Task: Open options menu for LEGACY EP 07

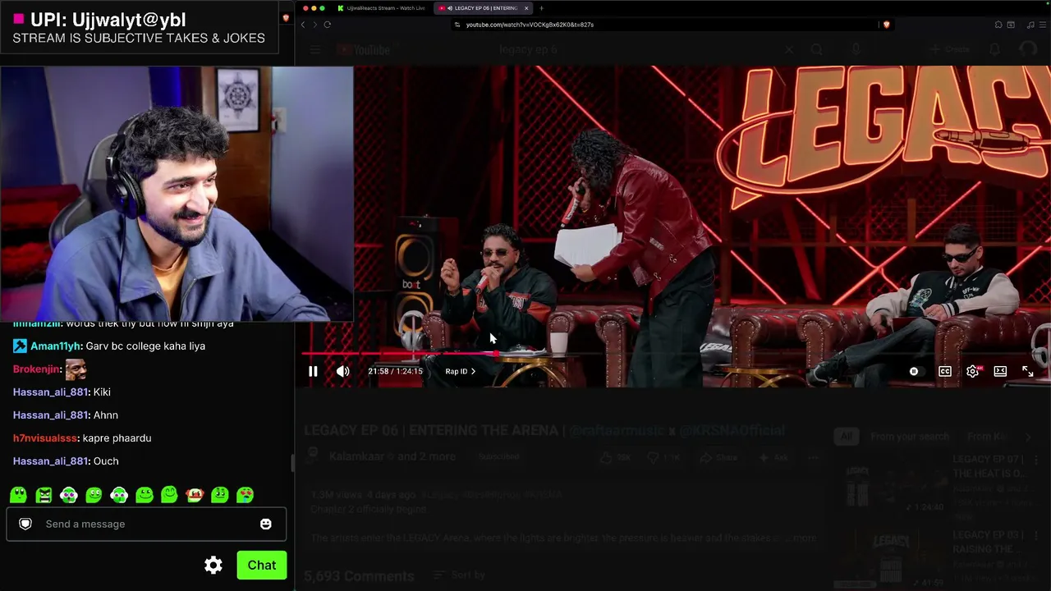Action: click(x=1036, y=461)
